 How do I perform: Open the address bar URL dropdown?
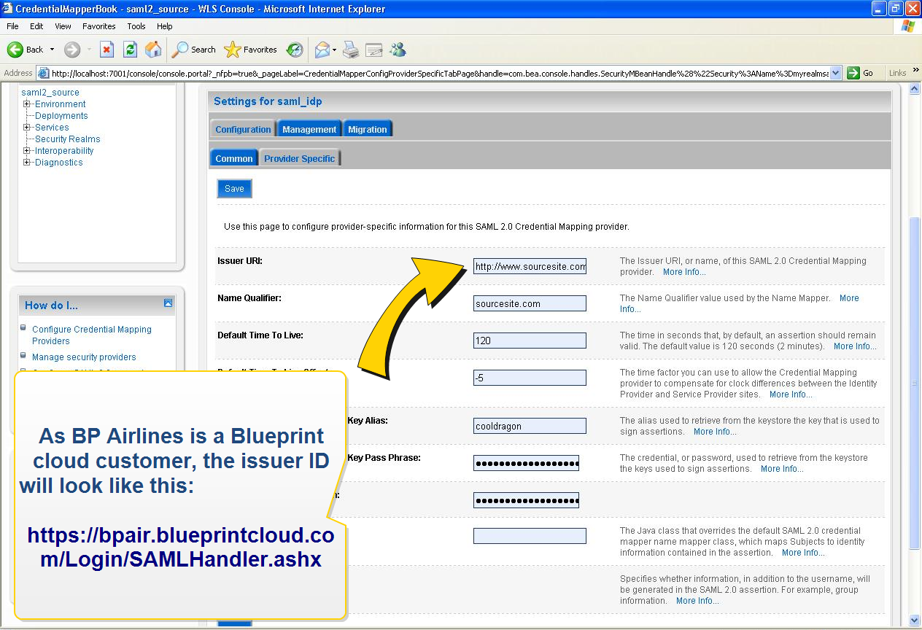tap(836, 73)
